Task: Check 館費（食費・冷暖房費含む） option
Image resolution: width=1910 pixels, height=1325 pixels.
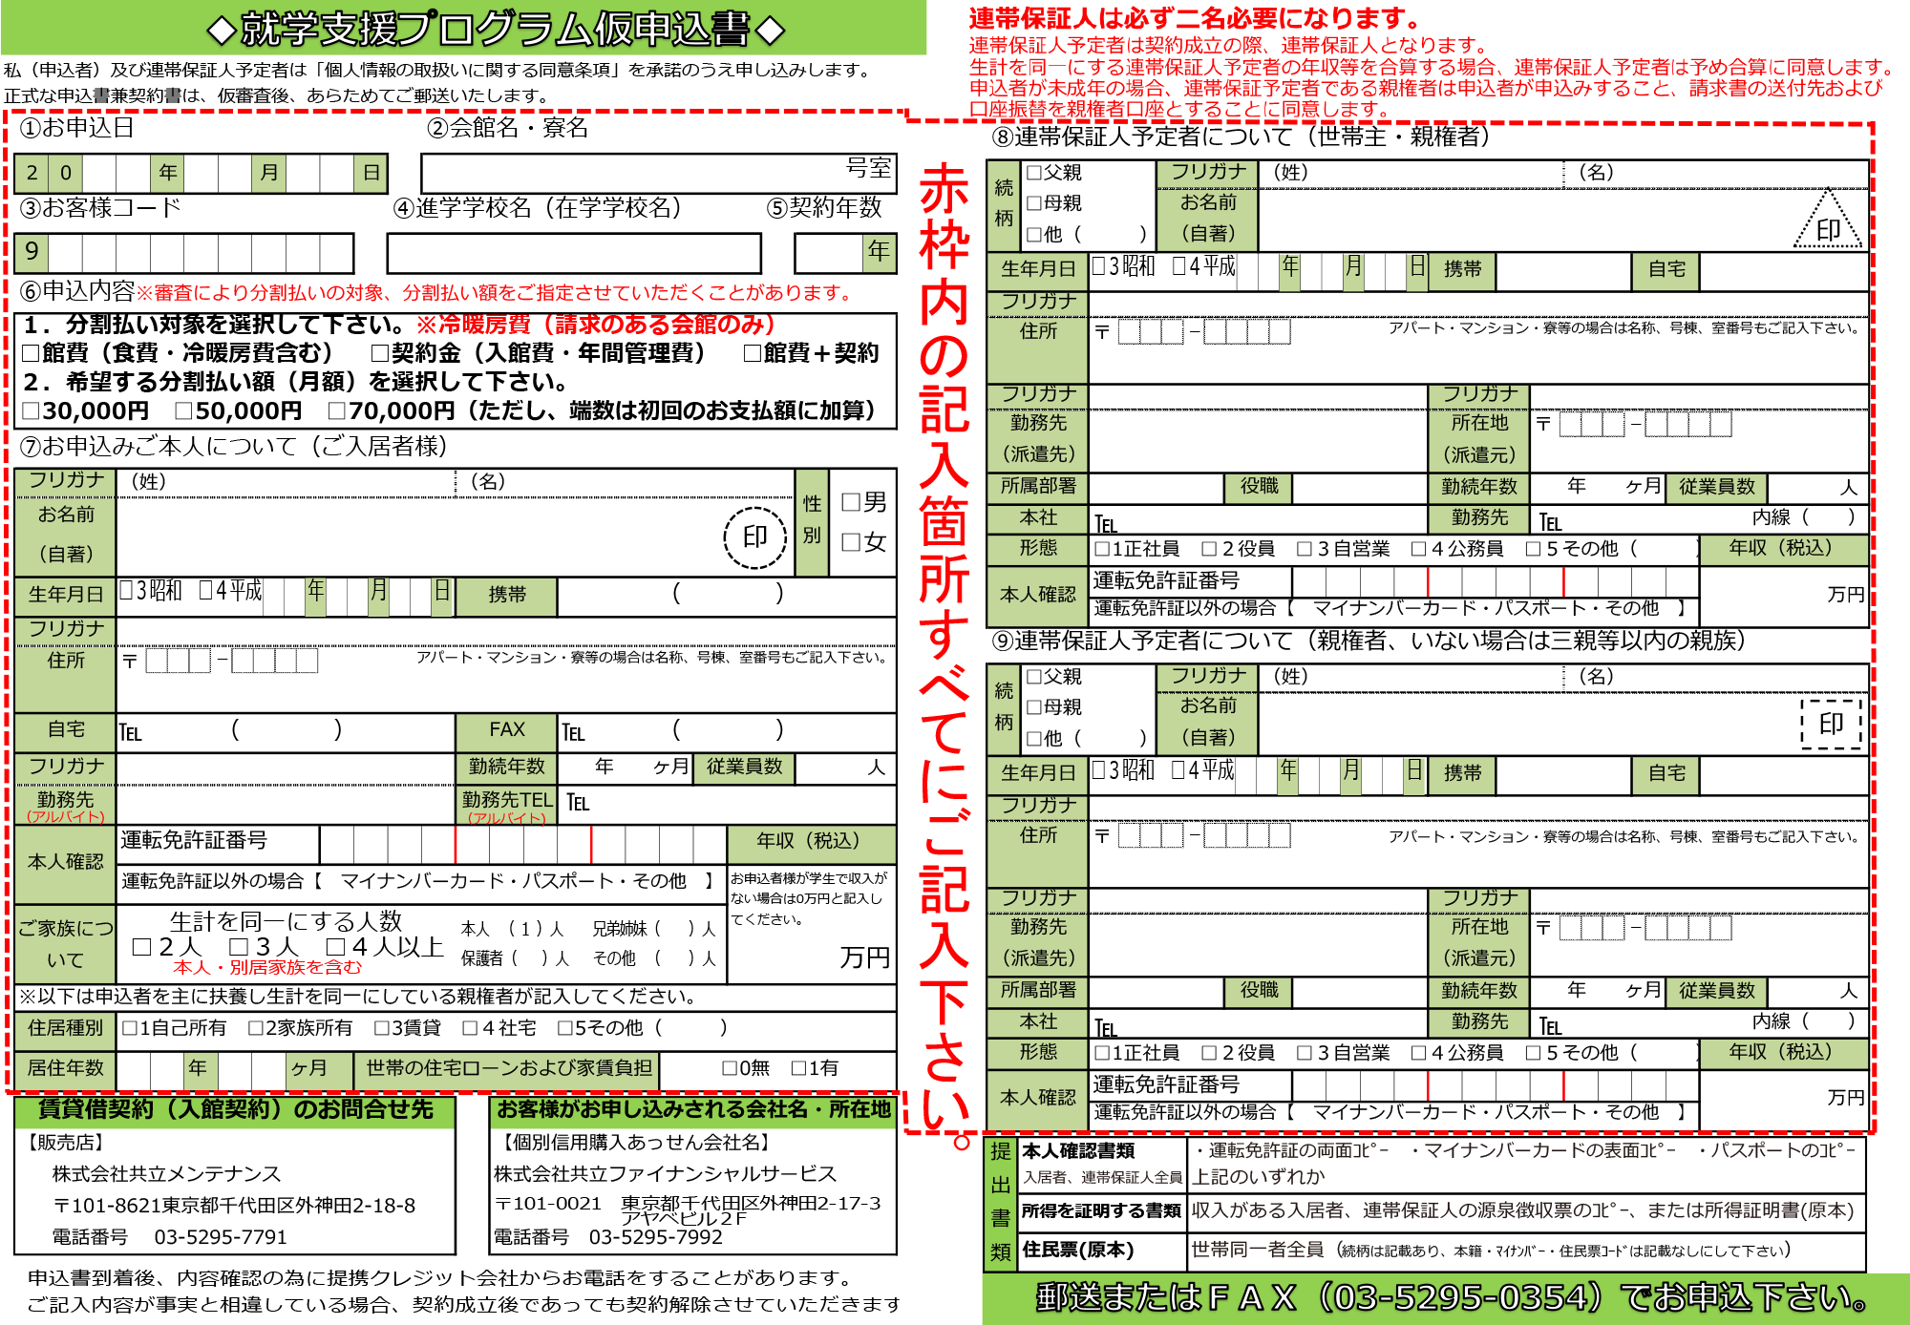Action: (31, 353)
